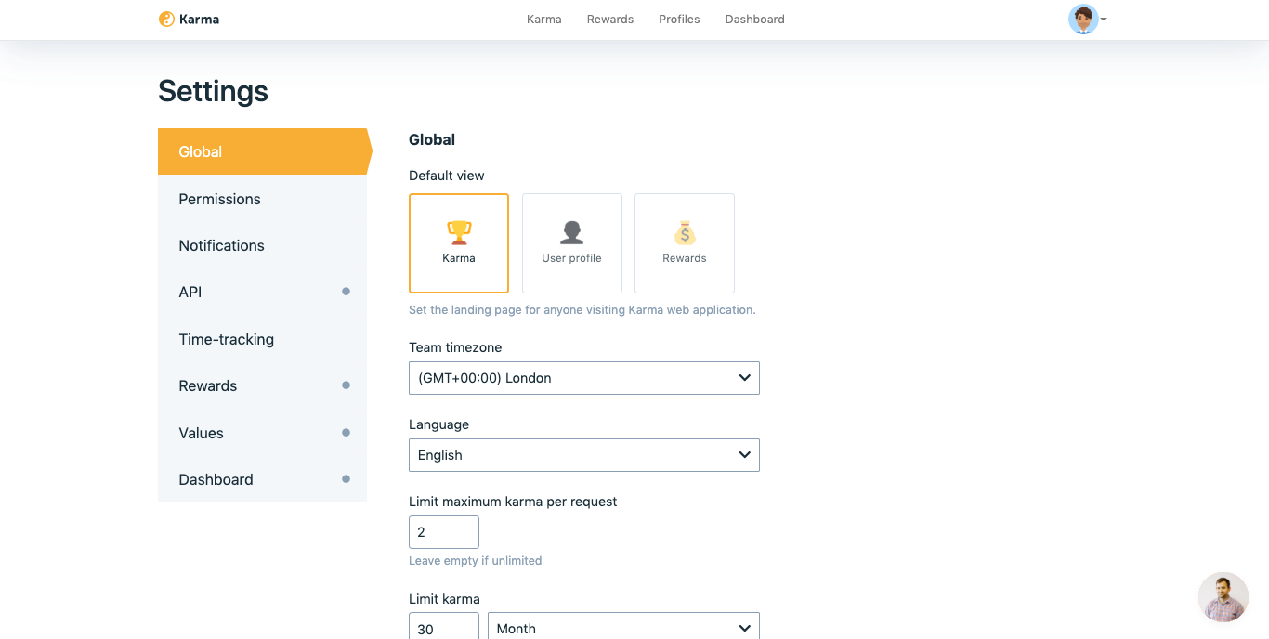Open the API settings tab
This screenshot has height=639, width=1269.
pyautogui.click(x=262, y=292)
